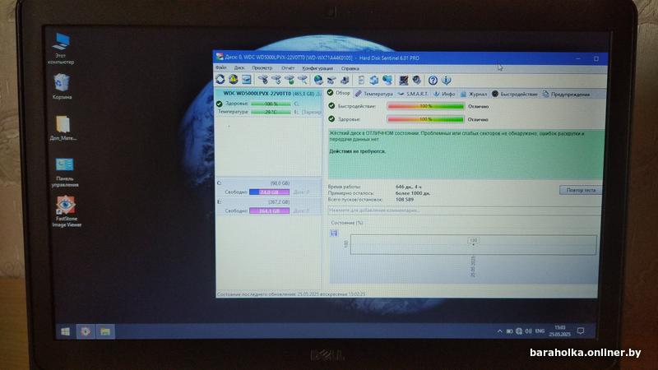The width and height of the screenshot is (658, 370).
Task: Click the info icon after the help icon
Action: [x=446, y=80]
